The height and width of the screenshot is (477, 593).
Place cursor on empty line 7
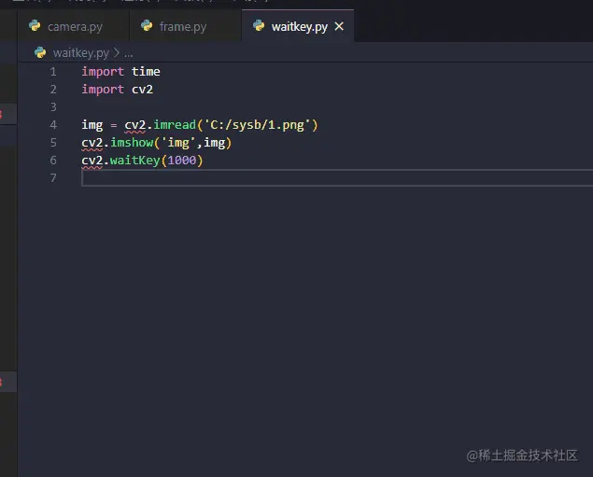click(336, 178)
